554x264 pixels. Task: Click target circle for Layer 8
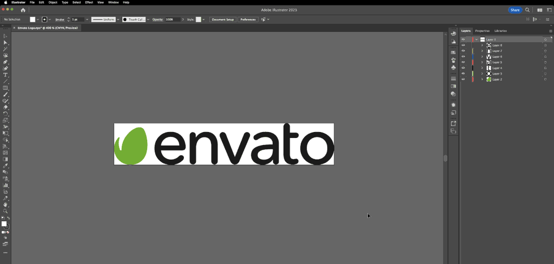pyautogui.click(x=545, y=45)
